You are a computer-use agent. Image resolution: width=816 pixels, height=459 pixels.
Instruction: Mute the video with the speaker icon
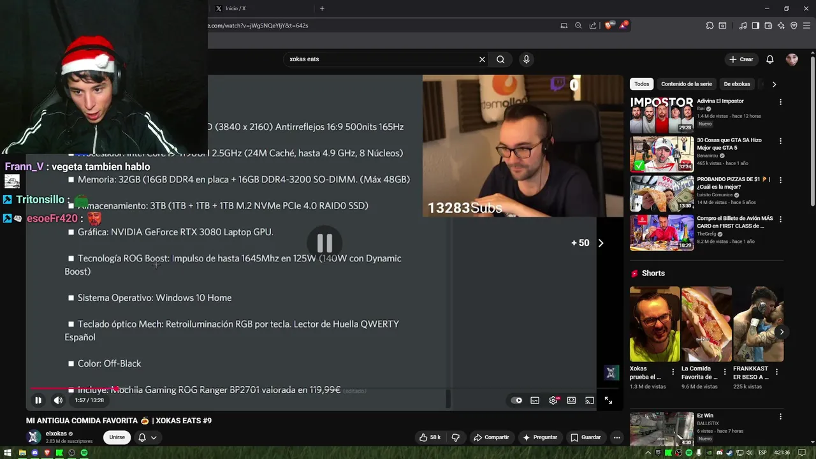click(58, 400)
